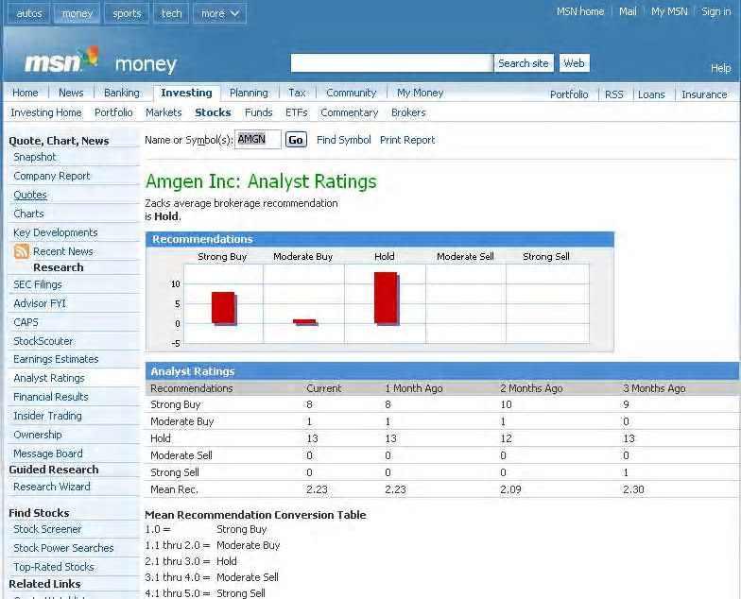Screen dimensions: 741x599
Task: Open the Help link in header
Action: [720, 68]
